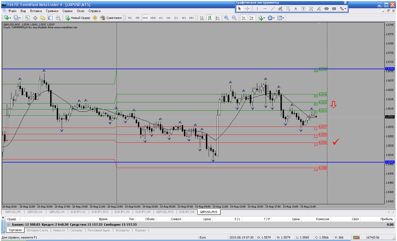The width and height of the screenshot is (397, 241).
Task: Open the Data Window crosshair icon
Action: 35,18
